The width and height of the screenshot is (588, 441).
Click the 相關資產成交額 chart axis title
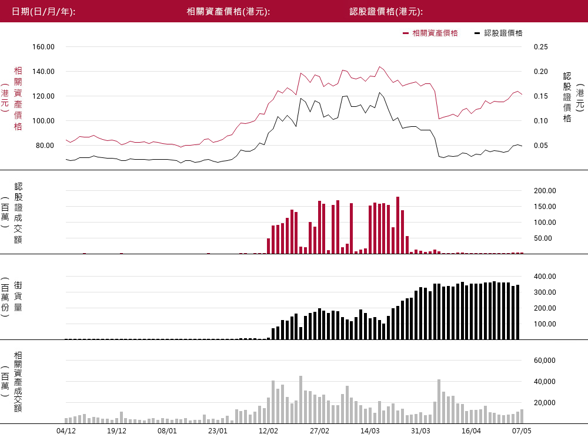point(18,382)
